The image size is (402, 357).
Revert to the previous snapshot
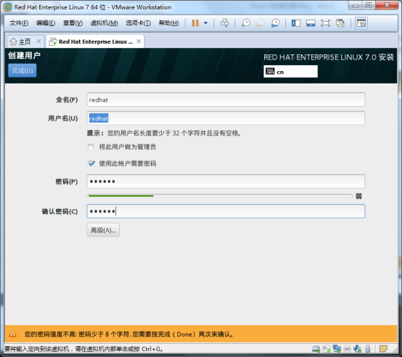261,23
